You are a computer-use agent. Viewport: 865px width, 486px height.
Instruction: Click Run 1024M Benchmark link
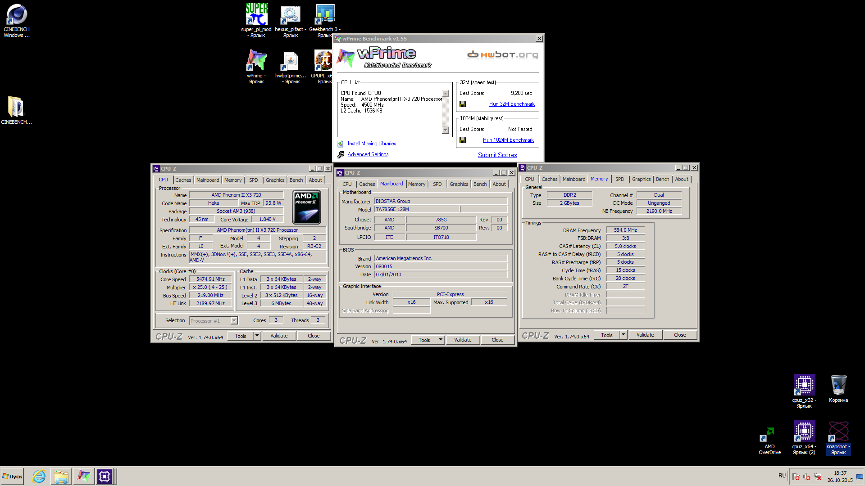point(508,140)
